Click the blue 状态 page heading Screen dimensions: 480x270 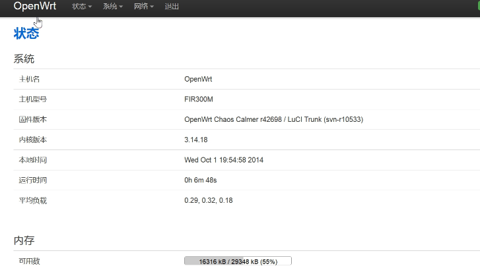pyautogui.click(x=26, y=34)
